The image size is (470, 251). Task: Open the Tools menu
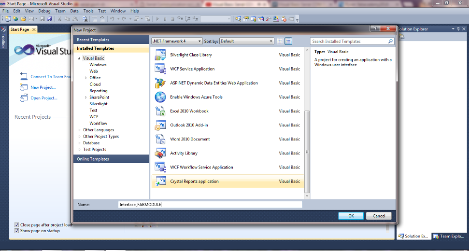[x=88, y=11]
